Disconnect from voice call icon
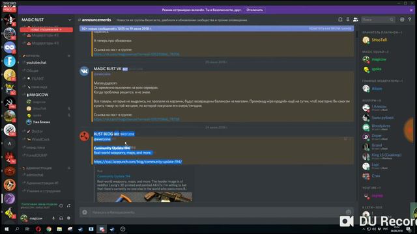417x234 pixels. click(68, 205)
